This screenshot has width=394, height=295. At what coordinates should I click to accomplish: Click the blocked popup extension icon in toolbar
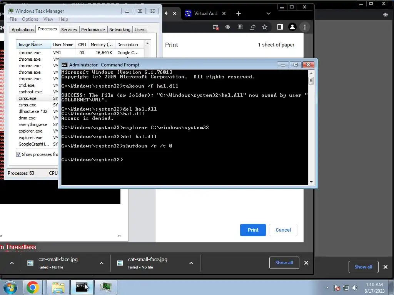[215, 27]
